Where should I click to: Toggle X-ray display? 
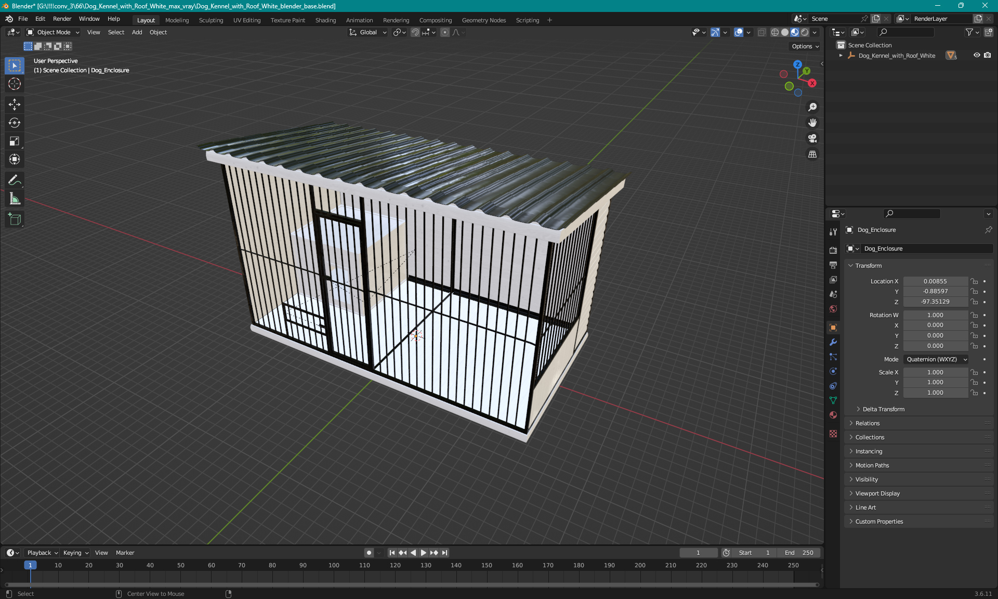tap(762, 32)
